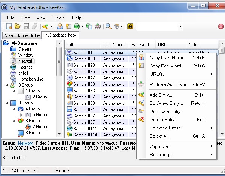Expand the 5 Group tree node
The image size is (225, 176).
tap(21, 115)
